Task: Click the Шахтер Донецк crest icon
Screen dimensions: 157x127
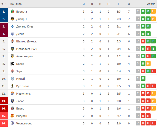Action: [x=12, y=41]
